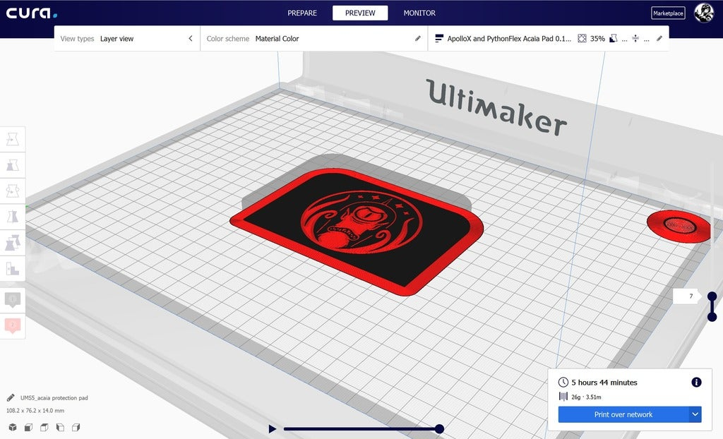Select the Scale tool in left toolbar
The width and height of the screenshot is (723, 439).
click(13, 164)
